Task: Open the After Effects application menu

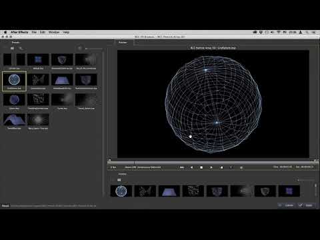Action: pos(19,32)
